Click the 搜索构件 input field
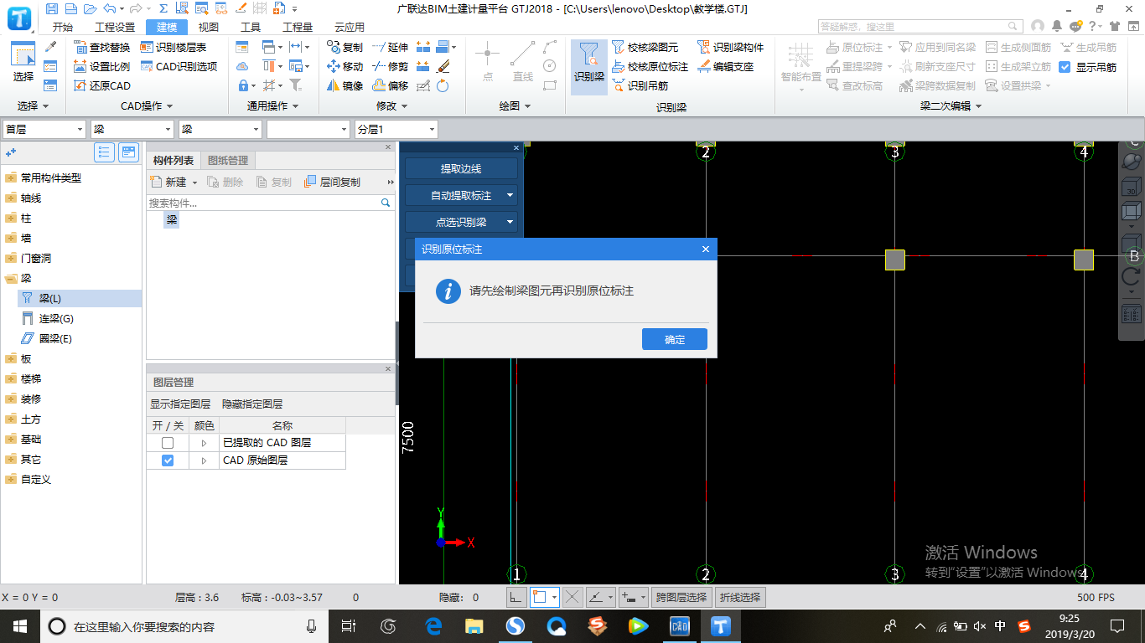The width and height of the screenshot is (1145, 643). coord(262,203)
